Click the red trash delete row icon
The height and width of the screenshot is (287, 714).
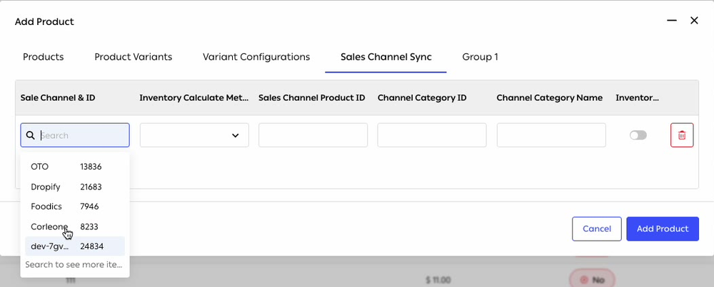[x=682, y=135]
